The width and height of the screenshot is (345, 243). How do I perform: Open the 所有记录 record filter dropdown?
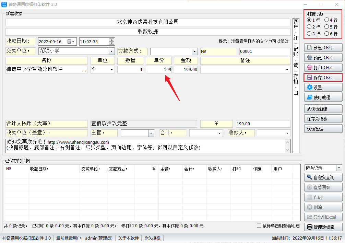tap(339, 168)
